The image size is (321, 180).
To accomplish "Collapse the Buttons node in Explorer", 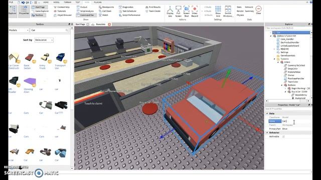I will (282, 85).
